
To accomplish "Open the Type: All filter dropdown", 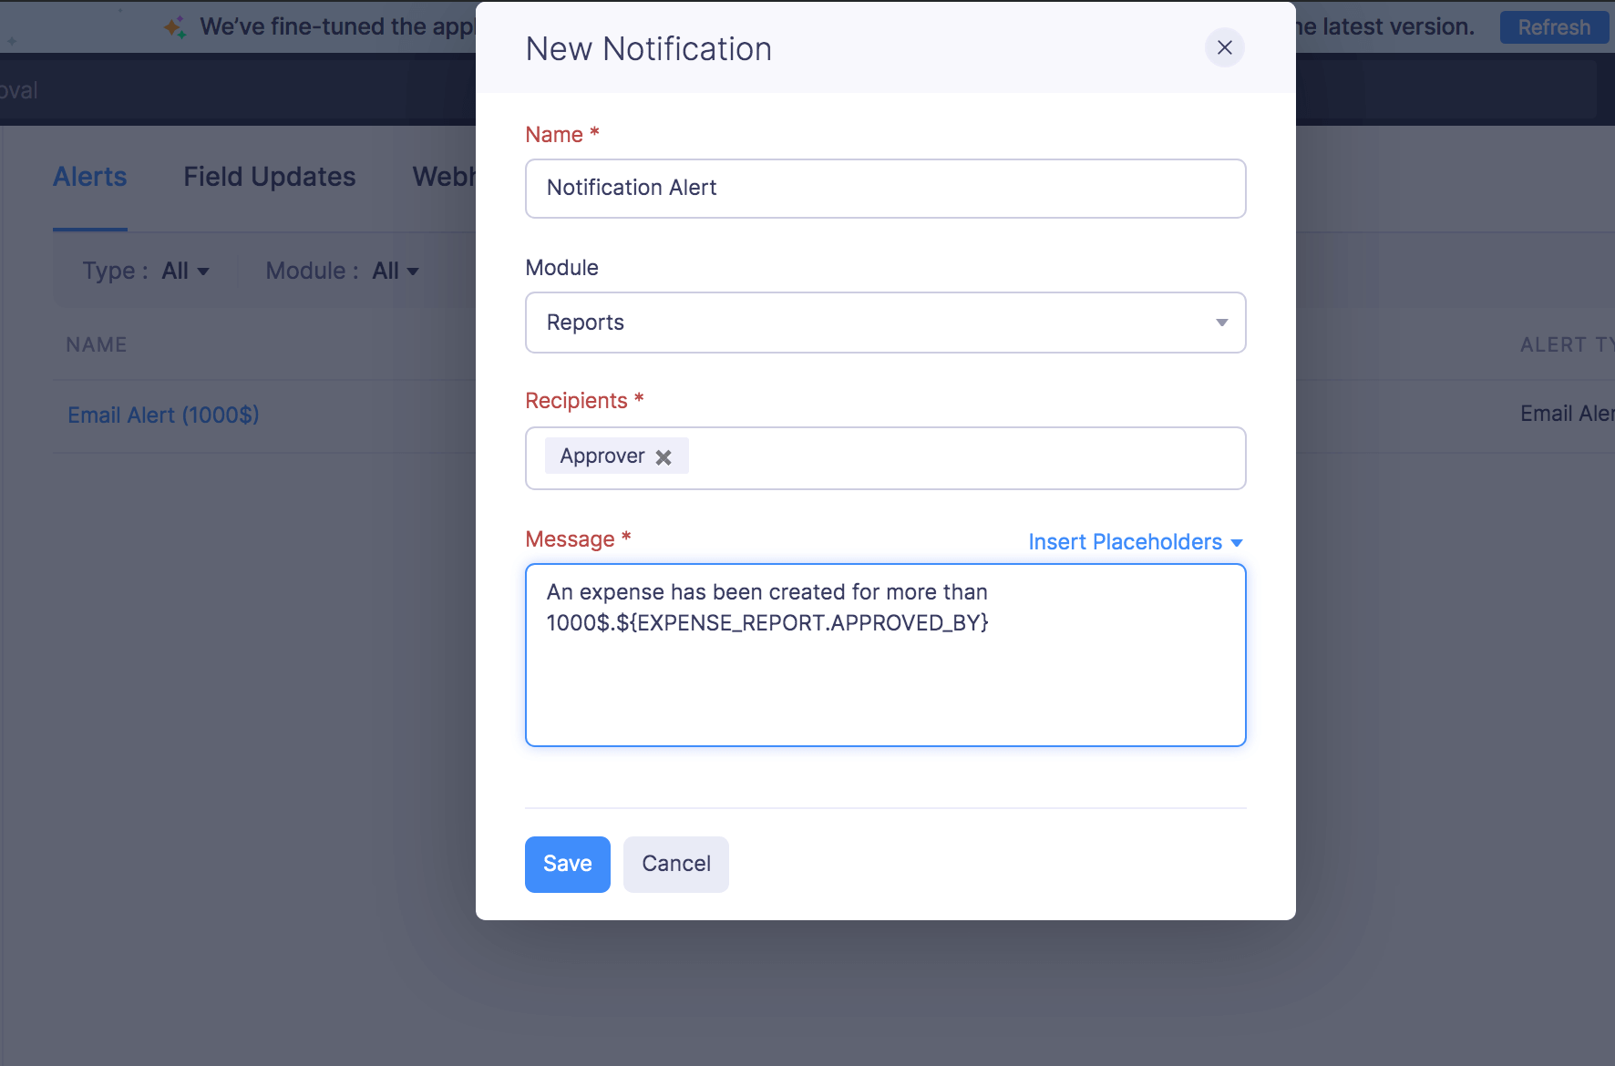I will click(x=185, y=270).
